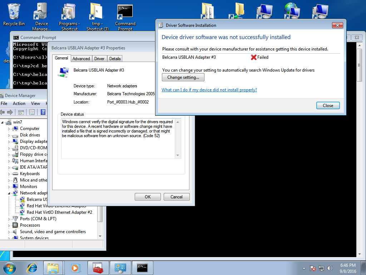
Task: Open link about device not installing properly
Action: pyautogui.click(x=209, y=90)
